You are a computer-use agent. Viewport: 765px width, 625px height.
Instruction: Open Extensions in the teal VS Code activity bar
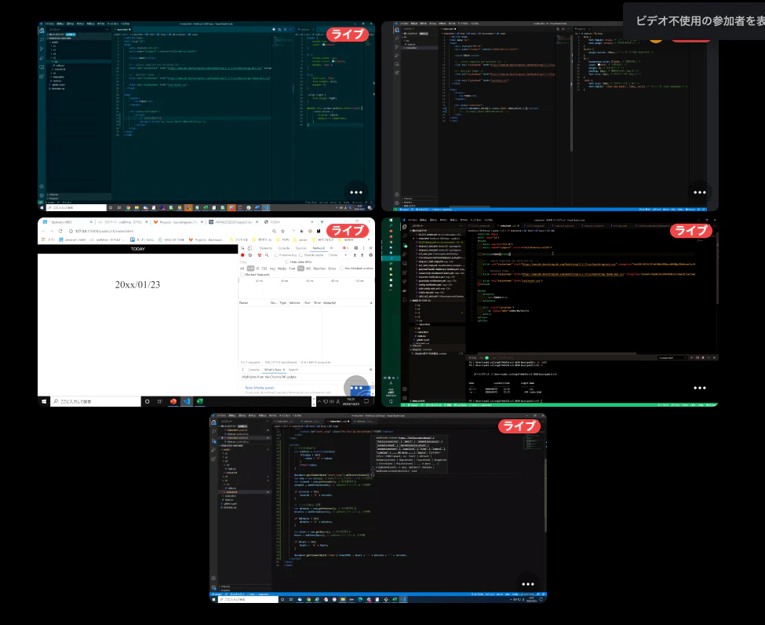pos(42,77)
